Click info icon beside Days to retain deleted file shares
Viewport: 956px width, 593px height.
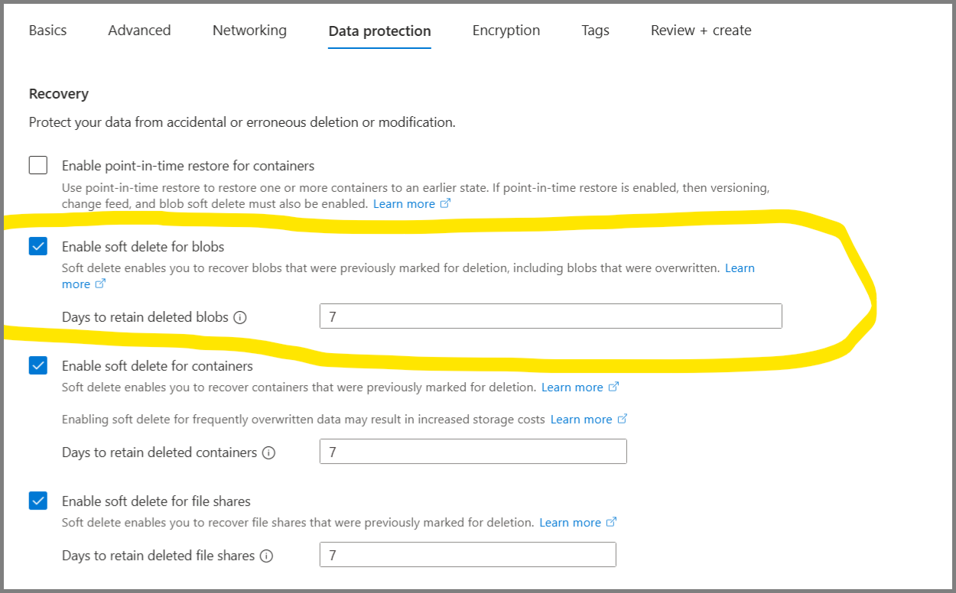(266, 556)
